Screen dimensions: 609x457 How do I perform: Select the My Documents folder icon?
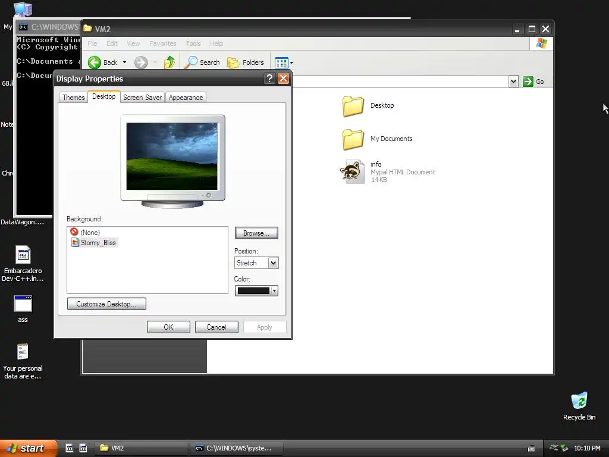[353, 139]
